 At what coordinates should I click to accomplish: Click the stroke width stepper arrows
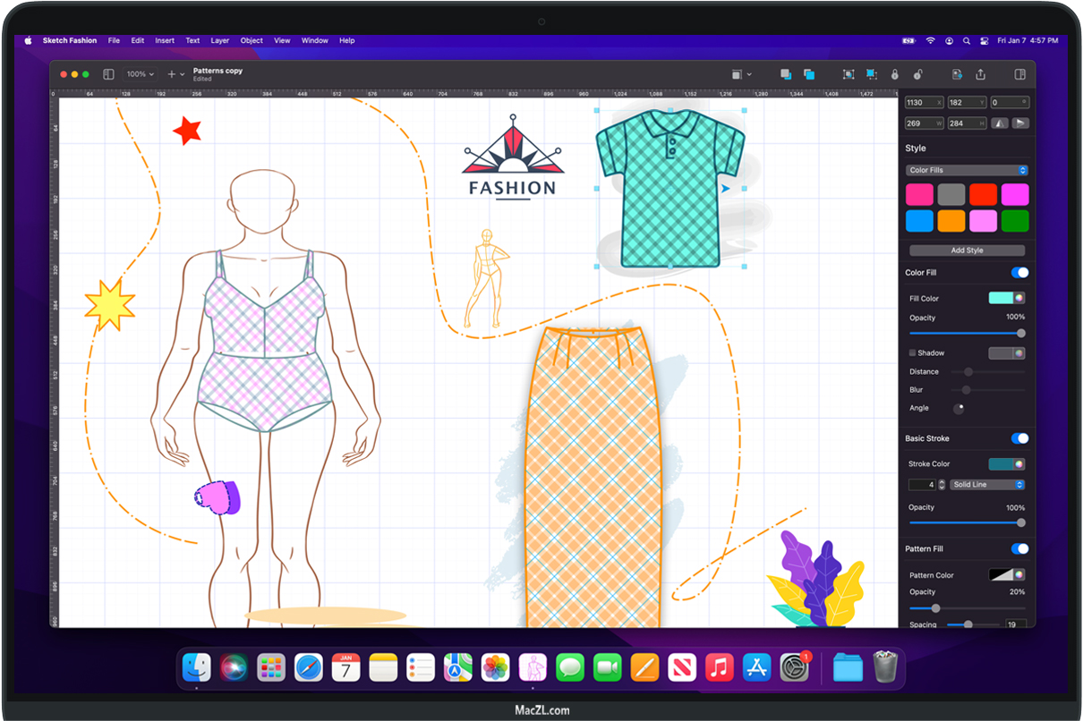pyautogui.click(x=942, y=485)
